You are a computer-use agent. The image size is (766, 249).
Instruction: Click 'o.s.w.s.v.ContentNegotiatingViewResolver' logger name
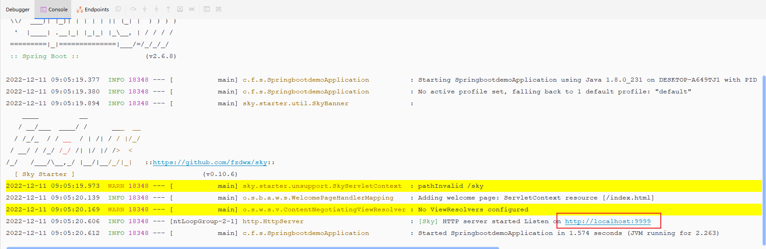coord(324,210)
